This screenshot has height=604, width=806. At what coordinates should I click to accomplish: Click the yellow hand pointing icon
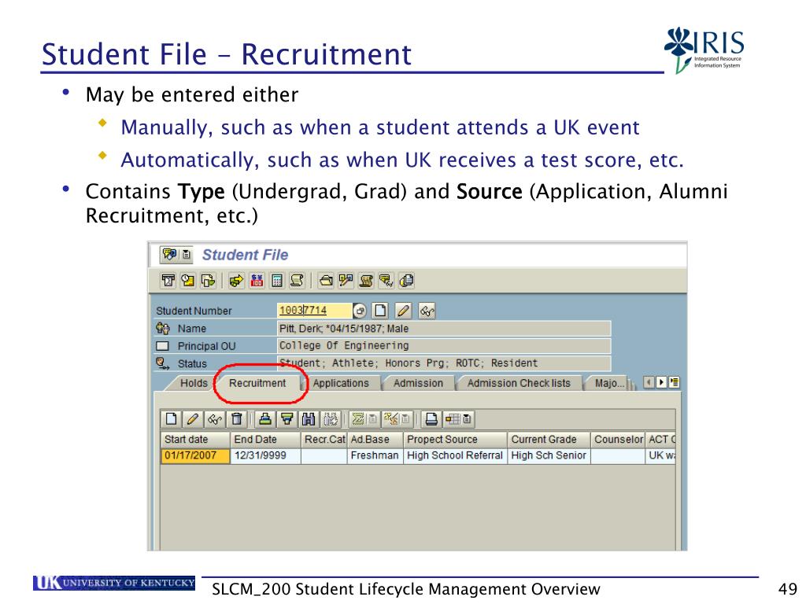click(236, 281)
